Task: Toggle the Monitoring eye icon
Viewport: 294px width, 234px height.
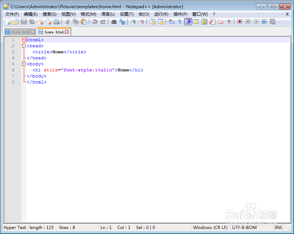Action: click(229, 22)
